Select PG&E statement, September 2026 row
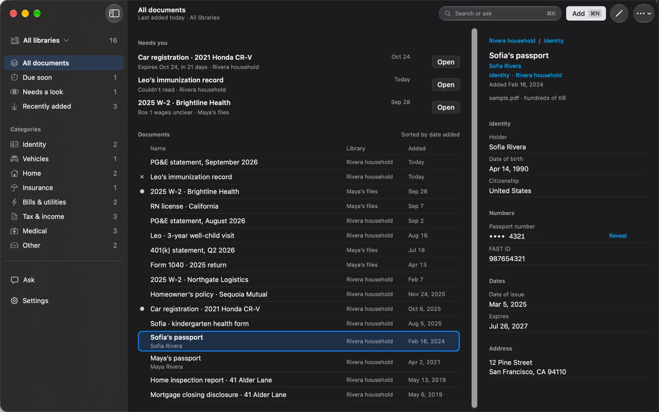The width and height of the screenshot is (659, 412). tap(299, 162)
